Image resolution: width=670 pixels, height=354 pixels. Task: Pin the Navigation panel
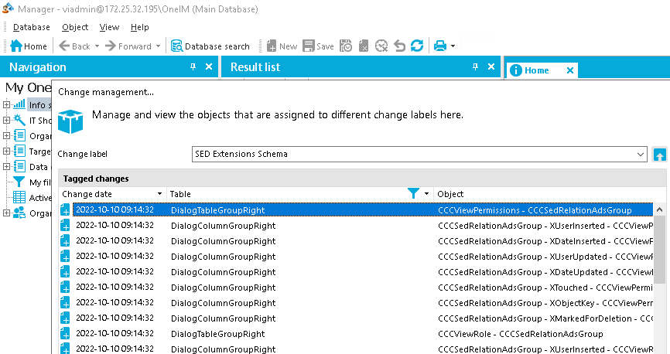click(x=193, y=67)
